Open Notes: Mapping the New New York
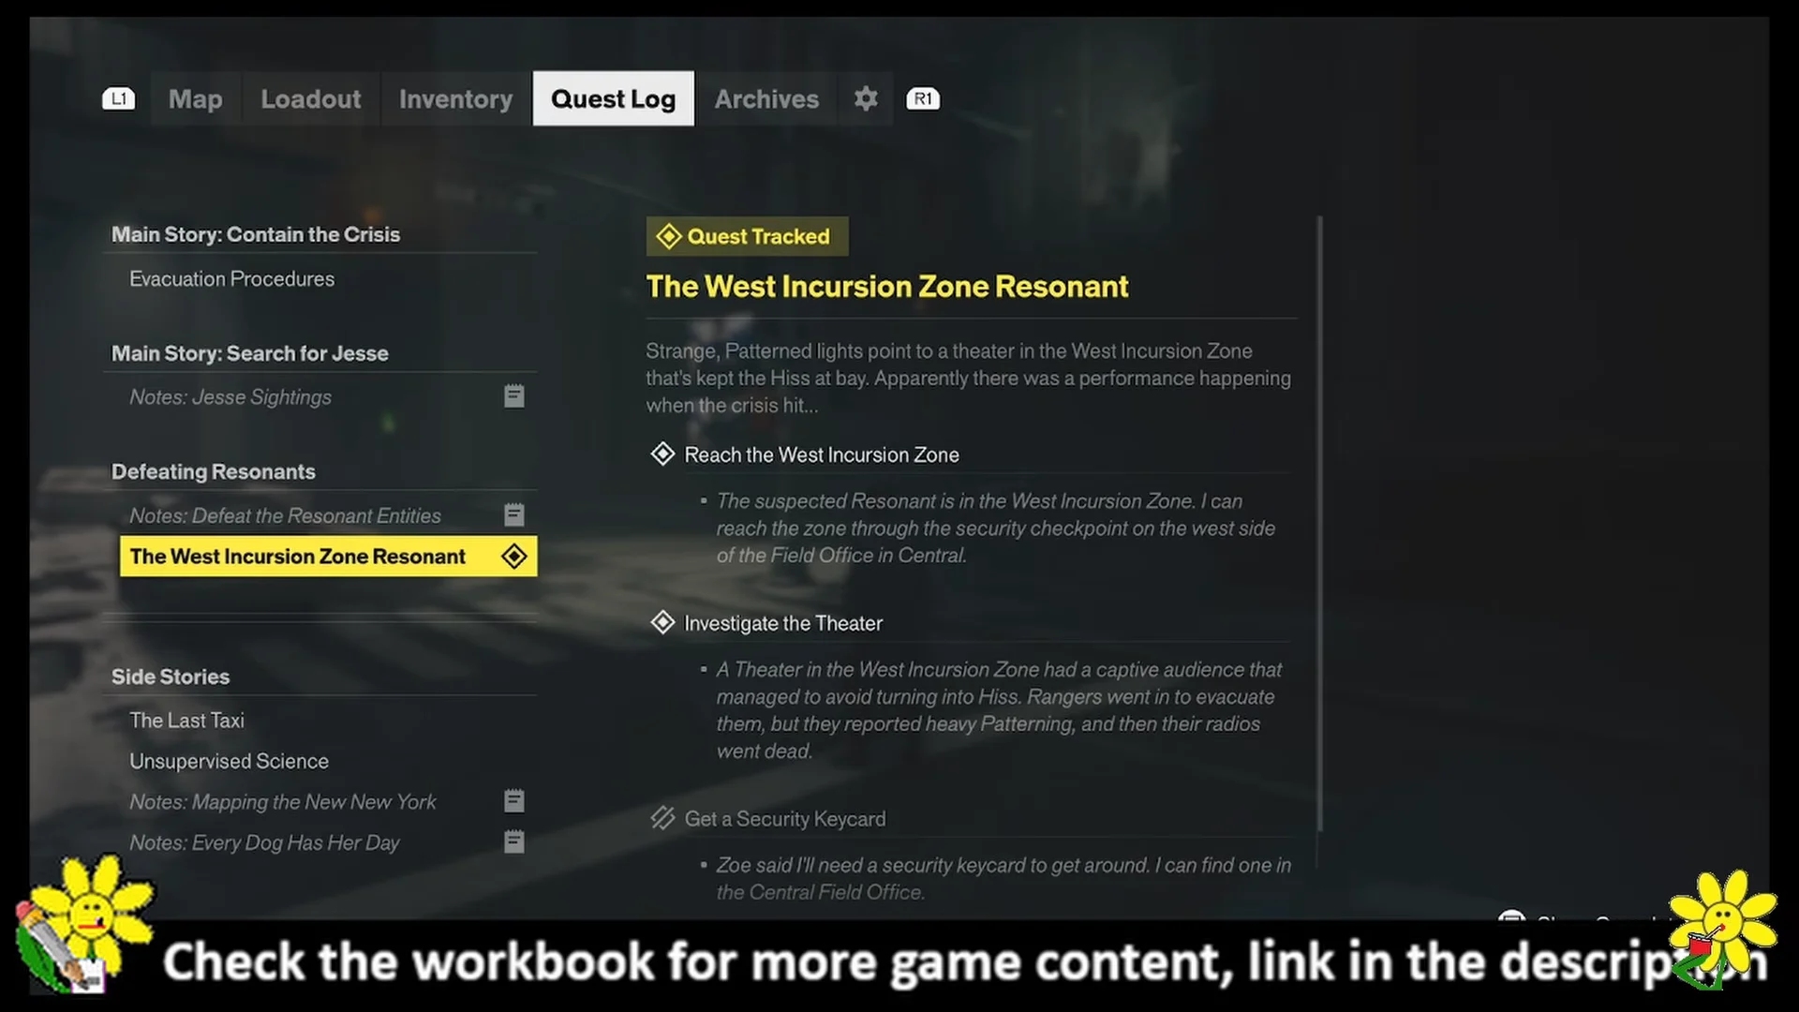1799x1012 pixels. tap(328, 802)
